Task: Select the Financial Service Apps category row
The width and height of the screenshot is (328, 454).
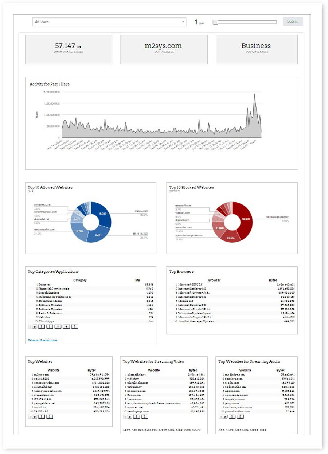Action: 90,289
